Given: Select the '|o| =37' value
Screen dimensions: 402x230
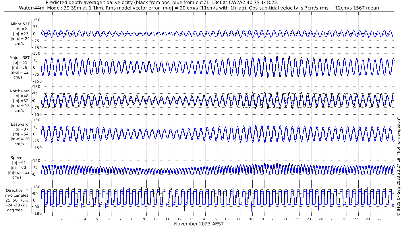Looking at the screenshot, I should pos(22,129).
